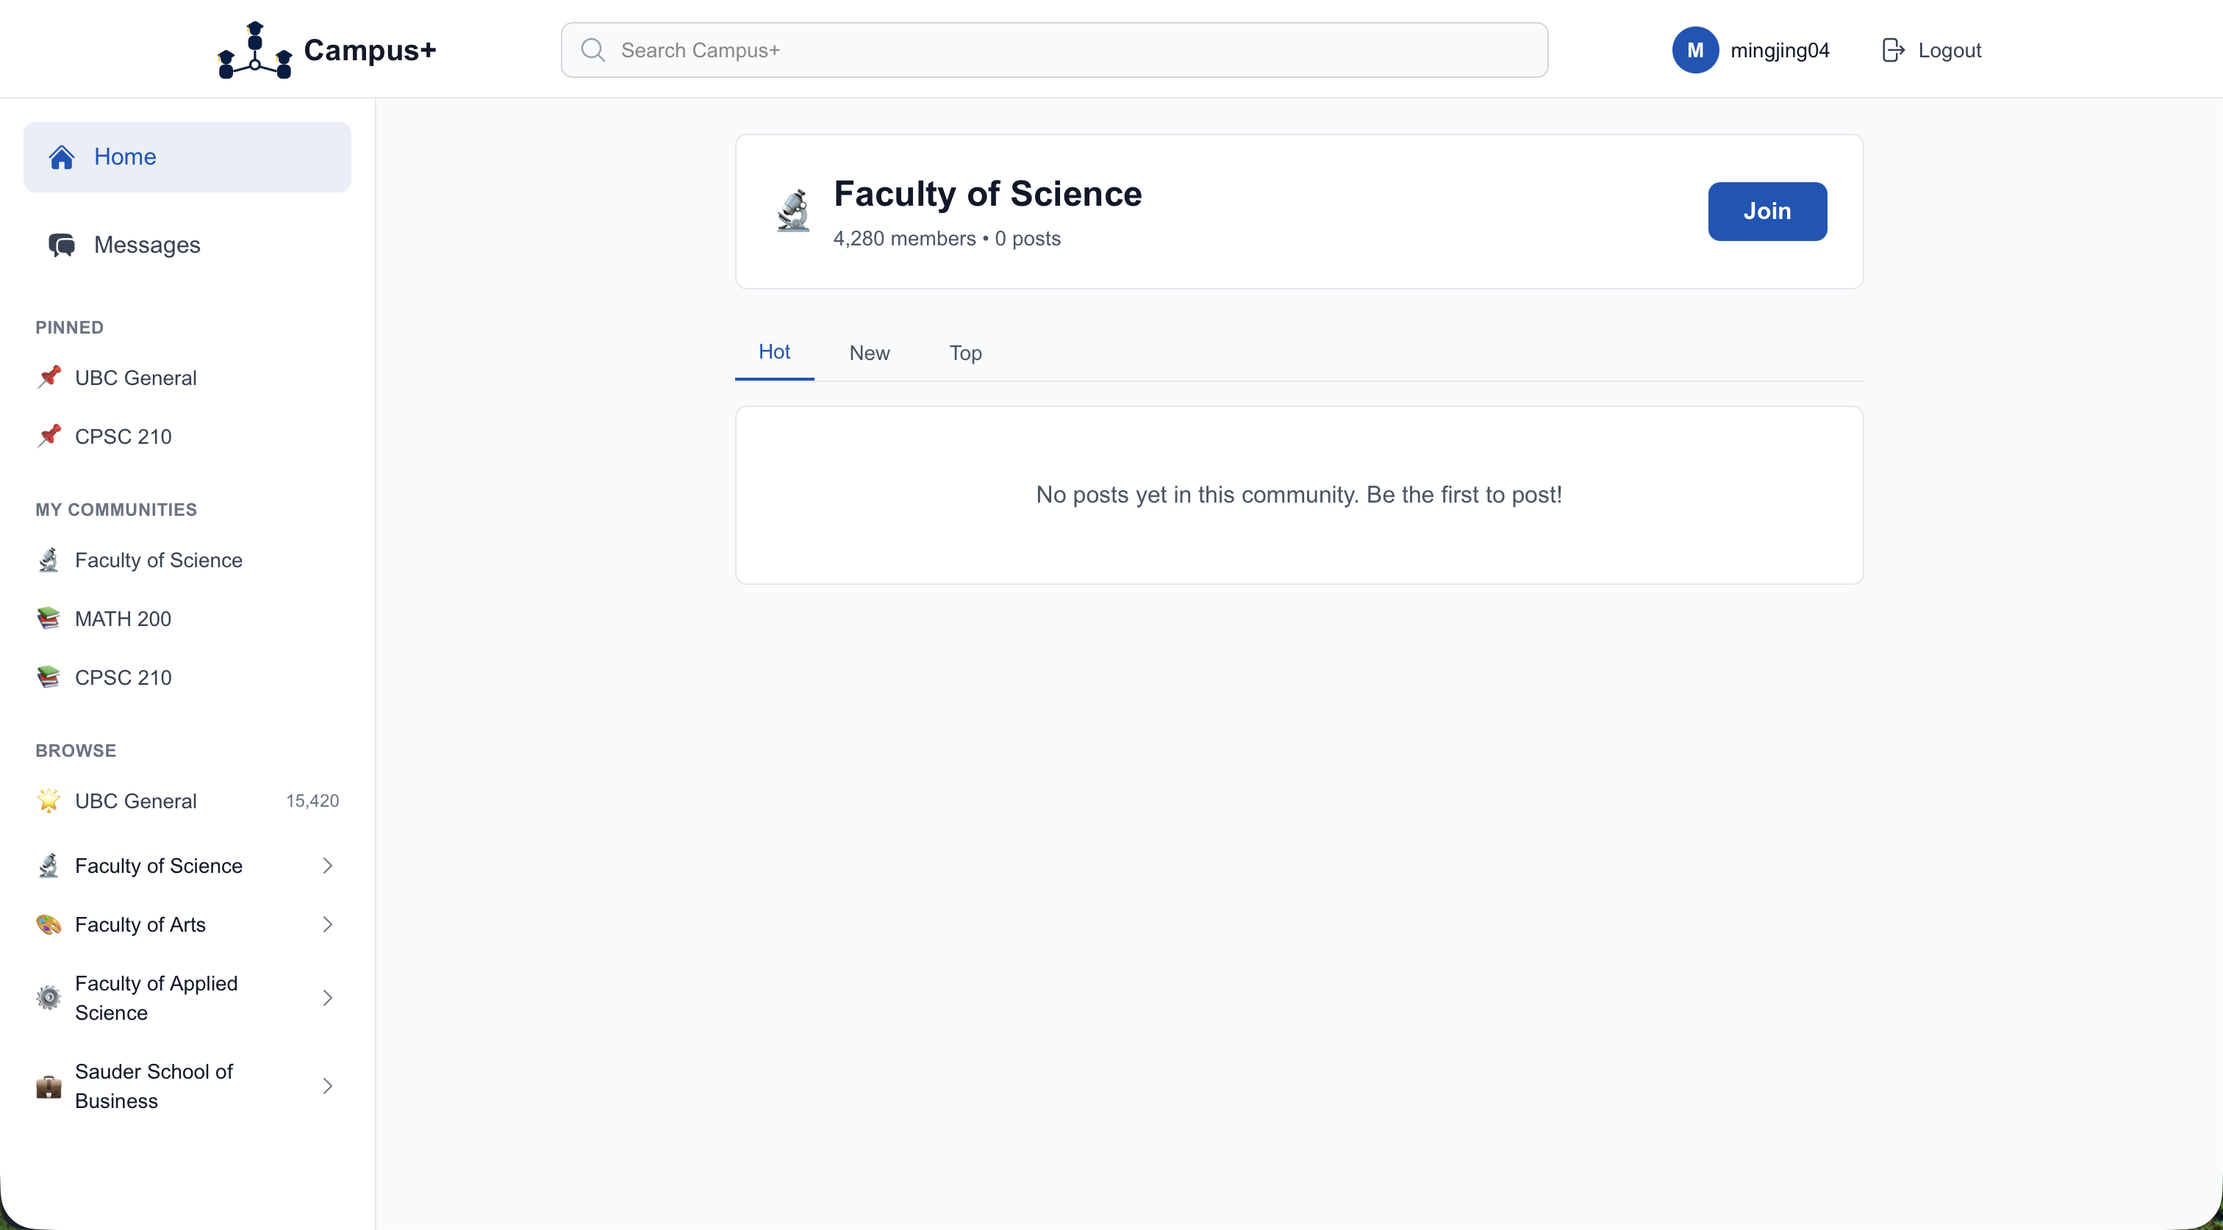The width and height of the screenshot is (2223, 1230).
Task: Focus the Search Campus+ field
Action: tap(1070, 50)
